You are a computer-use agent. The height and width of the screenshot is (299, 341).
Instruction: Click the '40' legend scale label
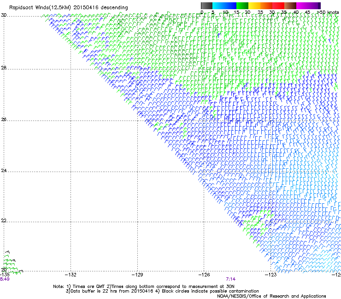(296, 12)
